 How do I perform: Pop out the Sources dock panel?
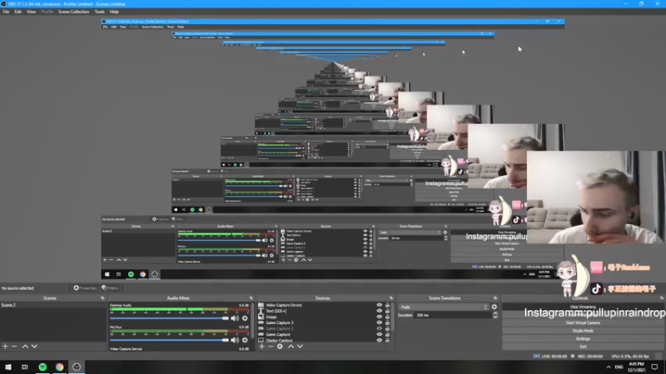tap(391, 298)
